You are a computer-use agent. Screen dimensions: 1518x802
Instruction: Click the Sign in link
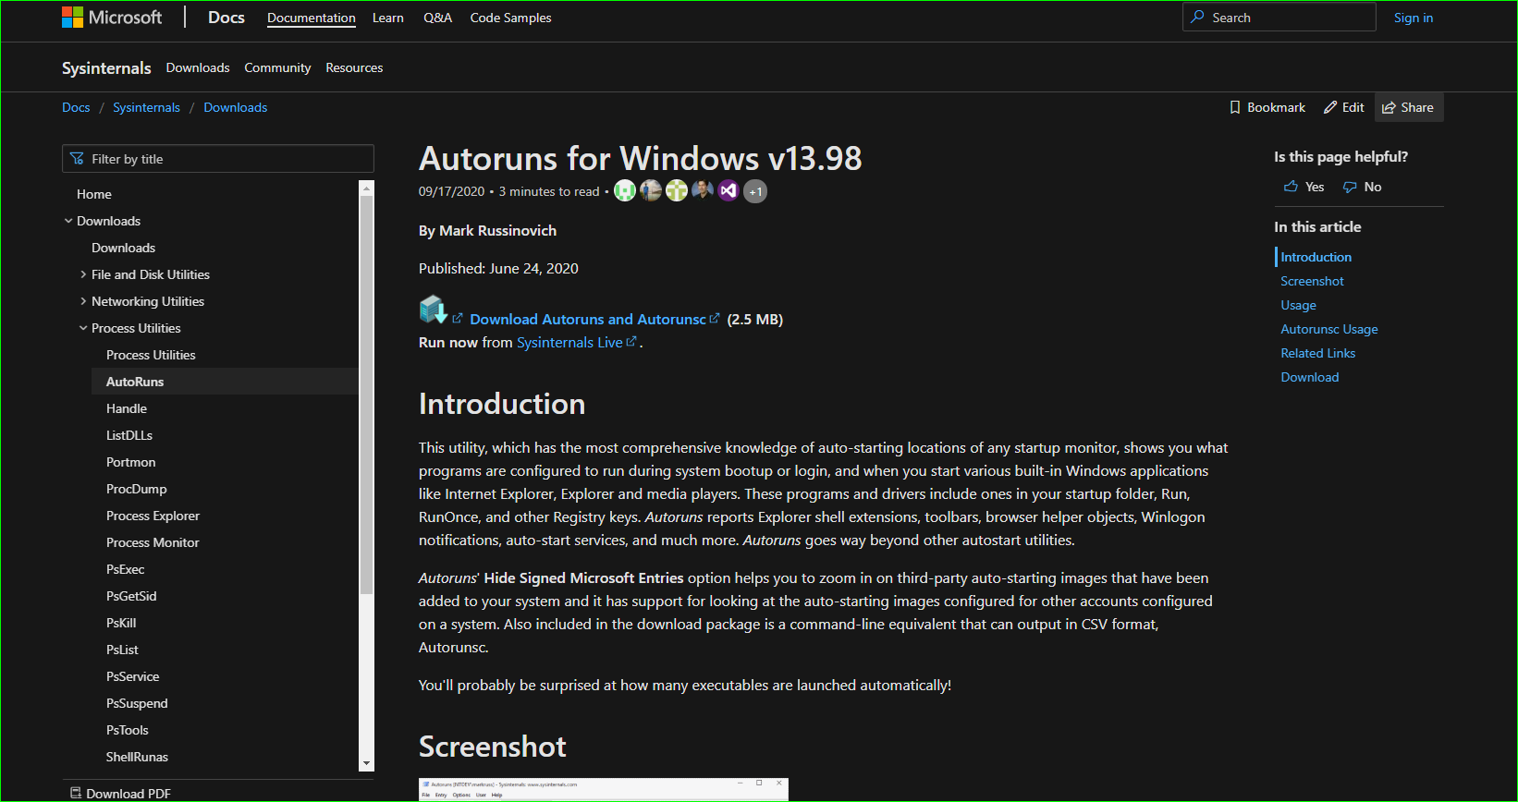point(1414,18)
